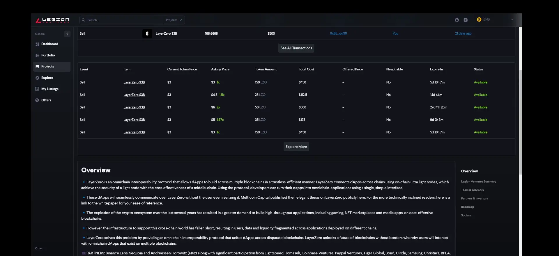Screen dimensions: 559x256
Task: Click the LayerZero token logo thumbnail
Action: (147, 34)
